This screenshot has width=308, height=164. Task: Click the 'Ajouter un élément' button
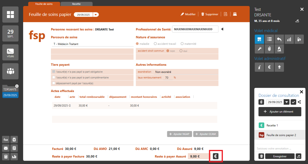click(280, 112)
